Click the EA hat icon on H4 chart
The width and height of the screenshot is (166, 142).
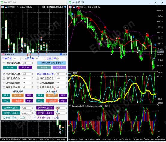tap(65, 7)
